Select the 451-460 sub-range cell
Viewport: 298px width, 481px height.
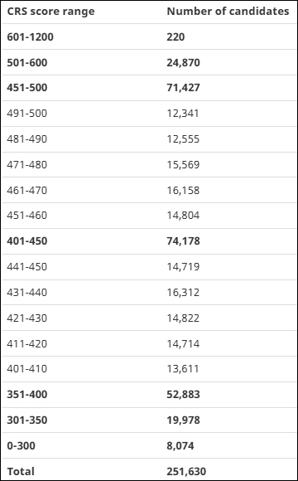[x=27, y=216]
